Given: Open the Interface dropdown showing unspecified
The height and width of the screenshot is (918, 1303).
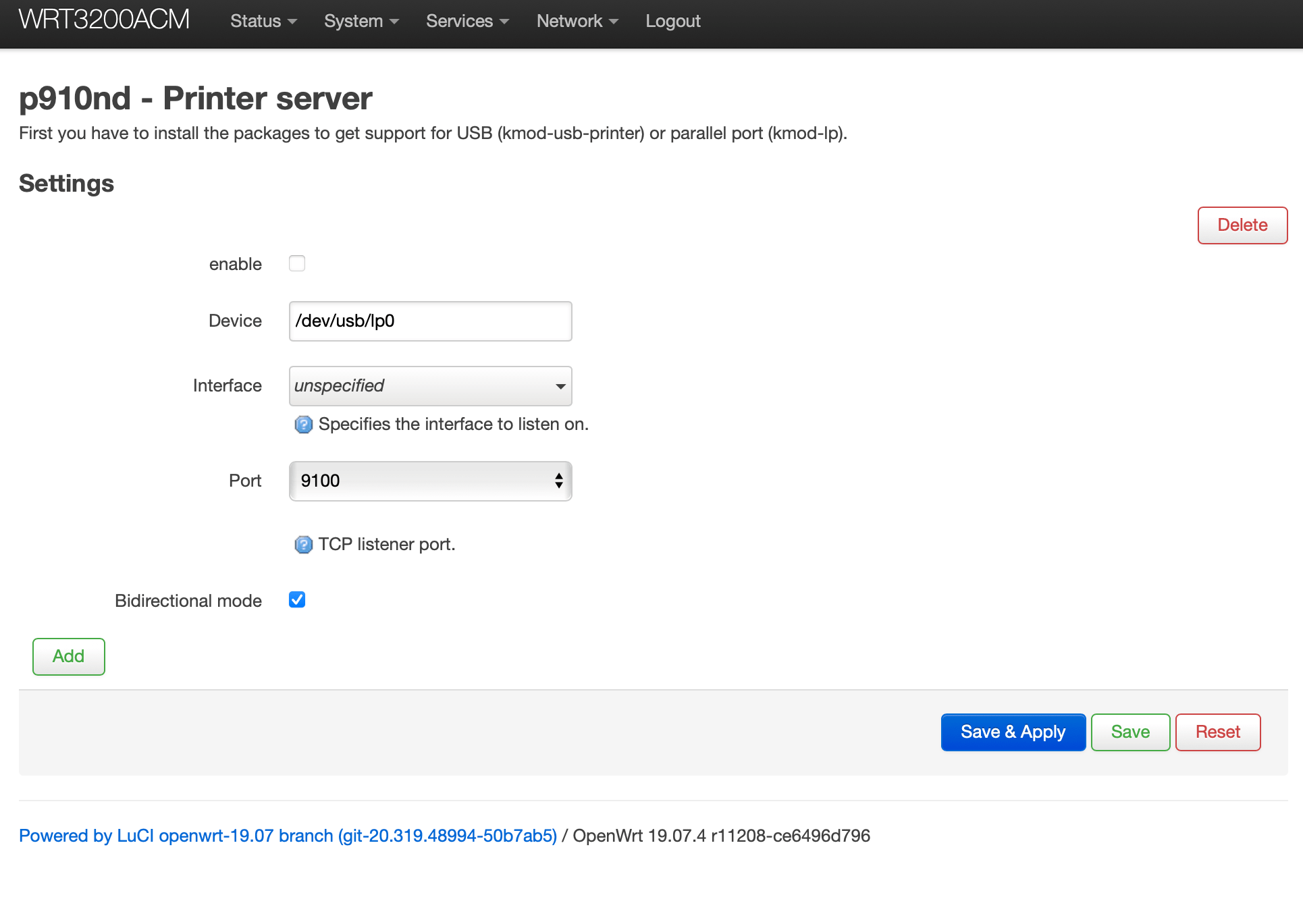Looking at the screenshot, I should [x=431, y=386].
